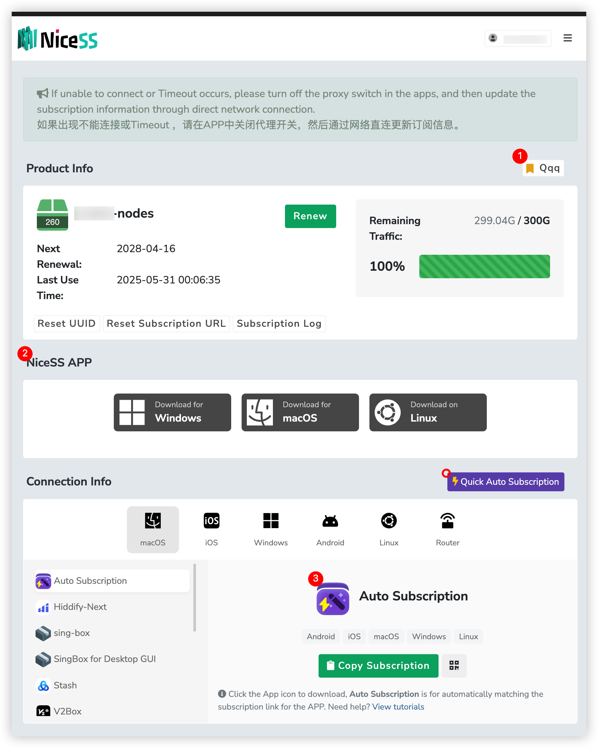Click the lightning bolt on Quick Auto Subscription

click(x=455, y=482)
